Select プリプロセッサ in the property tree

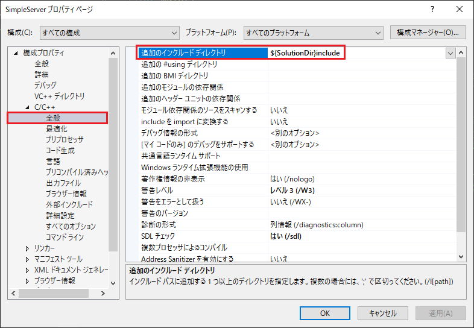click(x=65, y=140)
